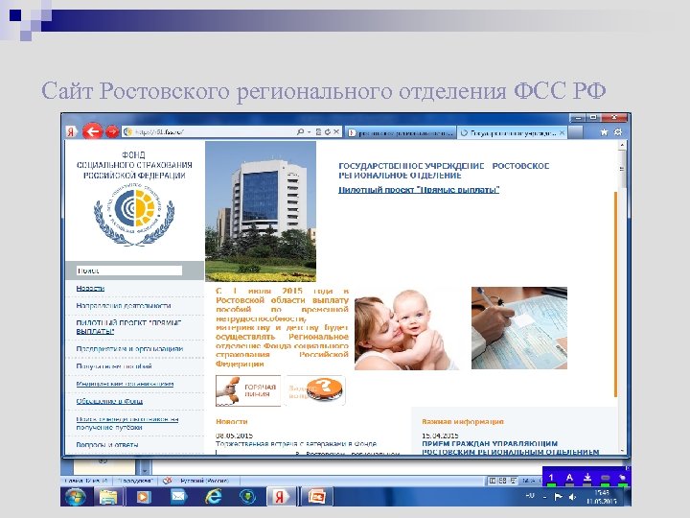Open the mail envelope taskbar icon
This screenshot has width=690, height=518.
click(x=178, y=497)
